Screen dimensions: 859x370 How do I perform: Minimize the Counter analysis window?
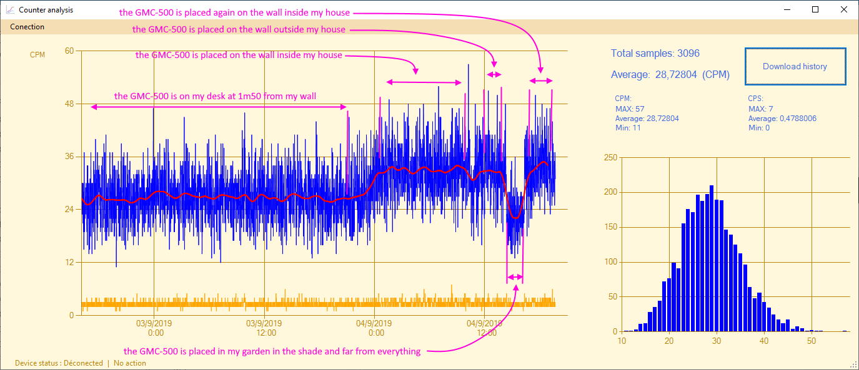[786, 9]
